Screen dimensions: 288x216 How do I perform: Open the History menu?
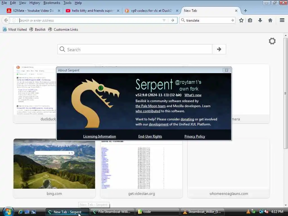pyautogui.click(x=35, y=3)
